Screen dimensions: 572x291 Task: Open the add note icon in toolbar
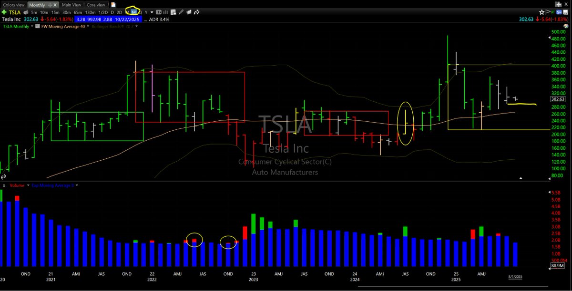pos(174,12)
